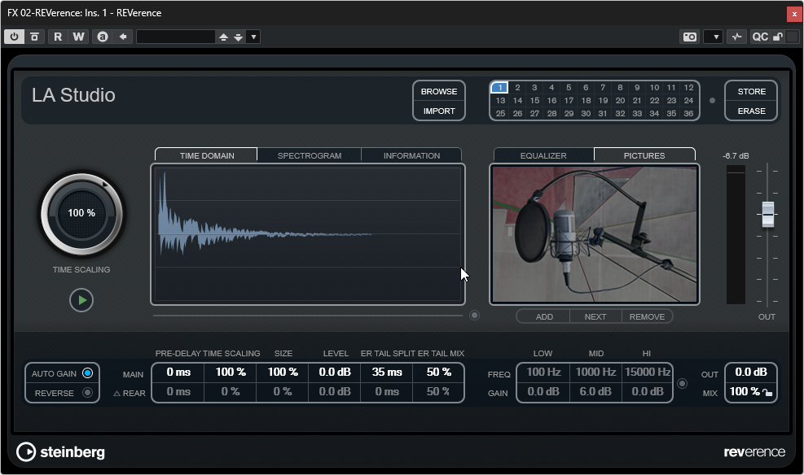The width and height of the screenshot is (804, 475).
Task: Click the ER Tail Split 35 ms value
Action: [387, 373]
